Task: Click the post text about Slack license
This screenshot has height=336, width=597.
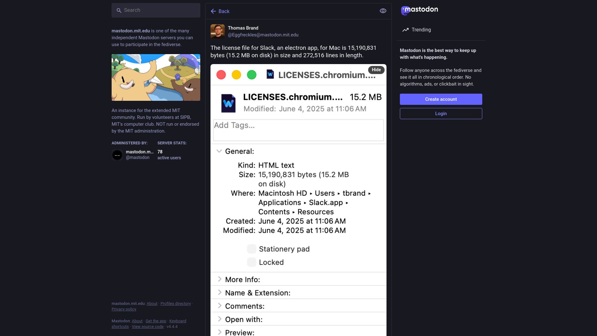Action: (x=294, y=52)
